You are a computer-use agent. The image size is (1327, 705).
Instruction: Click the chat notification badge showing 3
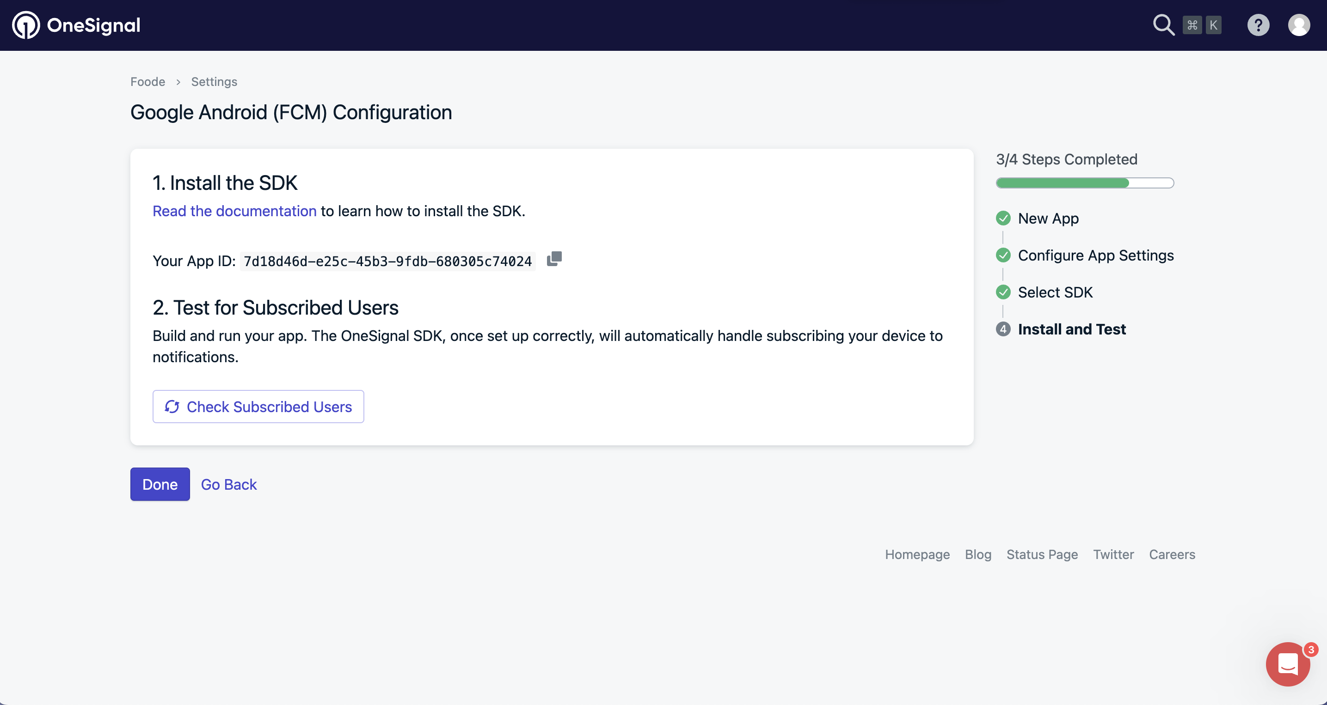click(x=1311, y=650)
